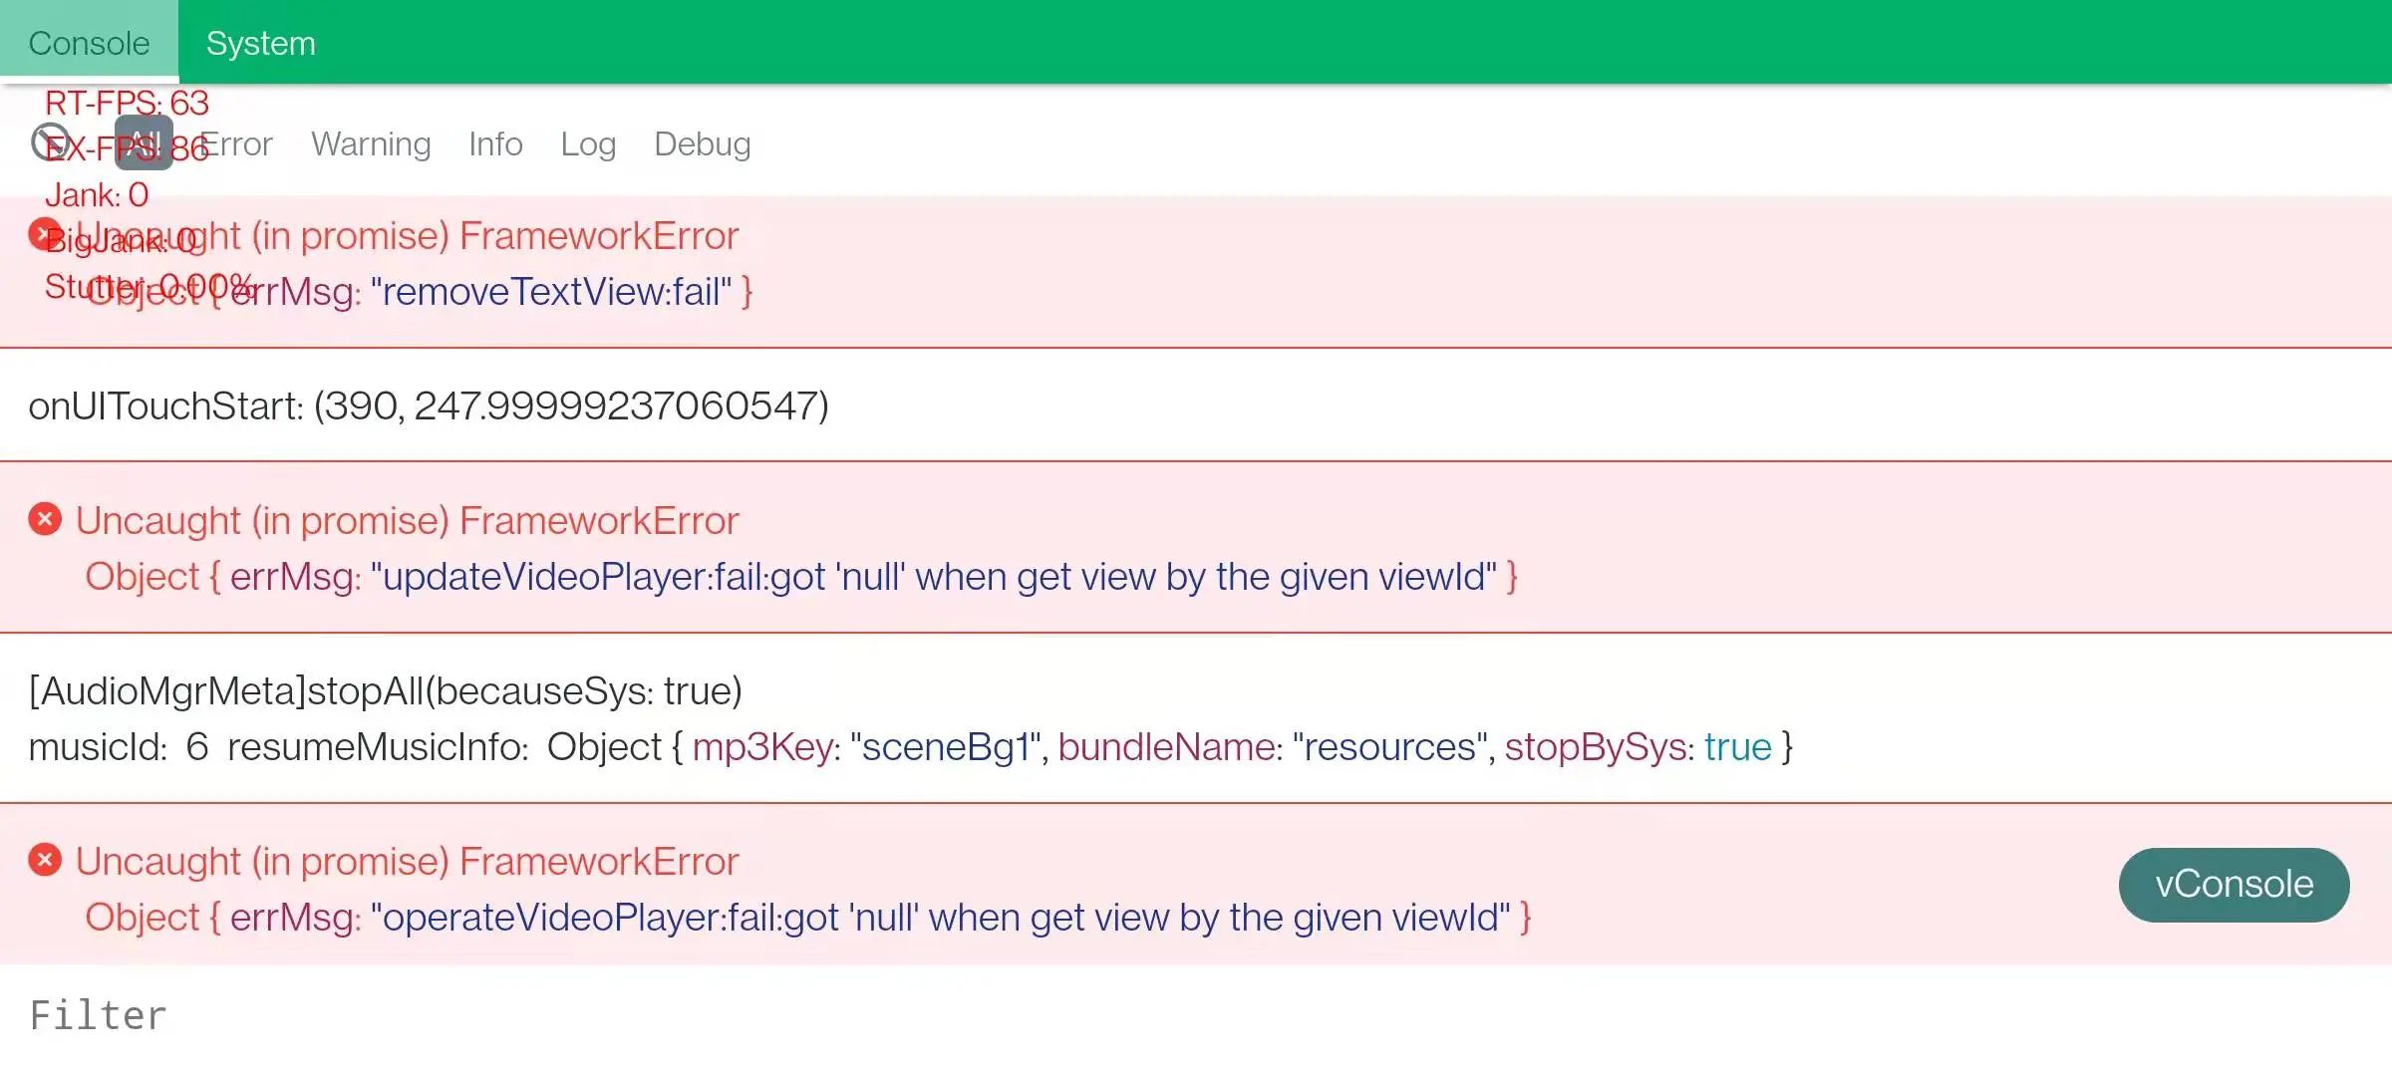The image size is (2392, 1076).
Task: Show only Info level logs
Action: point(495,143)
